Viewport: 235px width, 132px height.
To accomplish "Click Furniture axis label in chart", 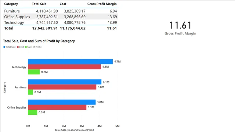I will pyautogui.click(x=21, y=87).
